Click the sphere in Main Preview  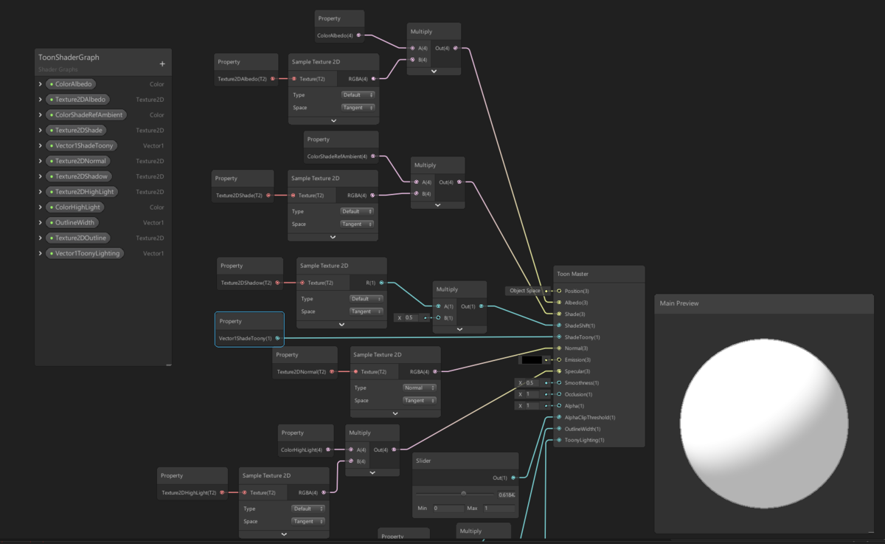pyautogui.click(x=764, y=424)
